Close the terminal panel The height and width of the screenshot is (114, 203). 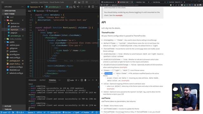pos(96,80)
